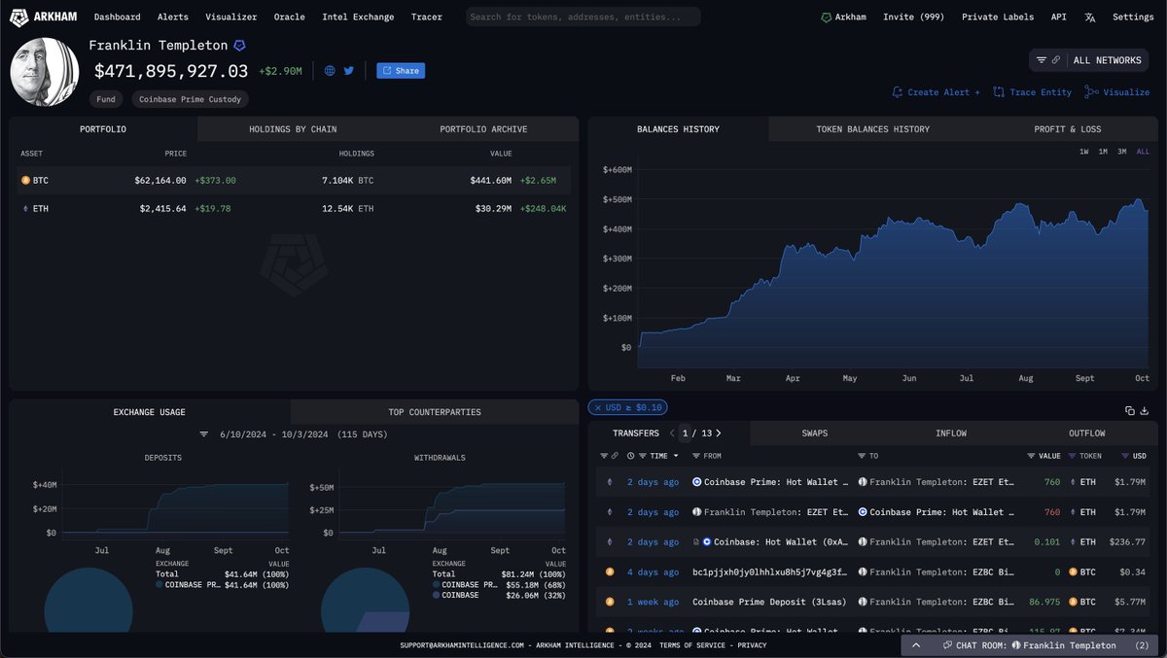The image size is (1167, 658).
Task: Click the verified badge beside Franklin Templeton
Action: (239, 46)
